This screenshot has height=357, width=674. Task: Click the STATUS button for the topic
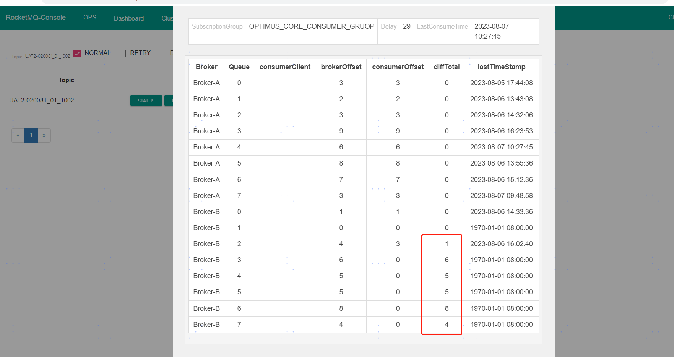click(x=146, y=101)
